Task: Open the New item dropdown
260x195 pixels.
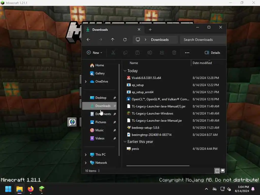Action: (94, 53)
